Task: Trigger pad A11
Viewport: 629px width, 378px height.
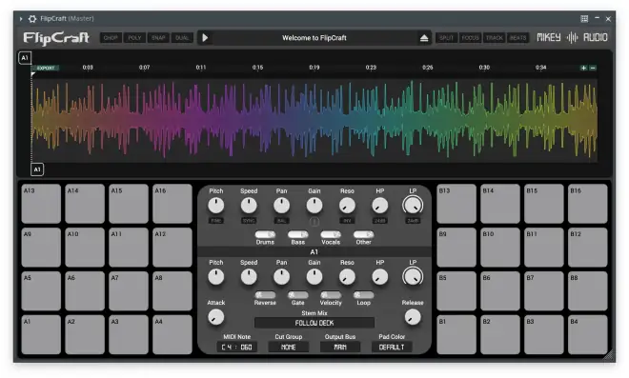Action: coord(129,248)
